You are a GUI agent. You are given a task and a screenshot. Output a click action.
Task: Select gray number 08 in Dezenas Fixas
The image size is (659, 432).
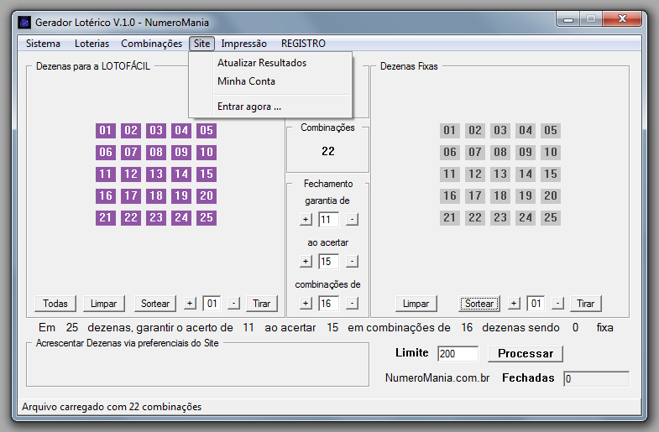(500, 152)
